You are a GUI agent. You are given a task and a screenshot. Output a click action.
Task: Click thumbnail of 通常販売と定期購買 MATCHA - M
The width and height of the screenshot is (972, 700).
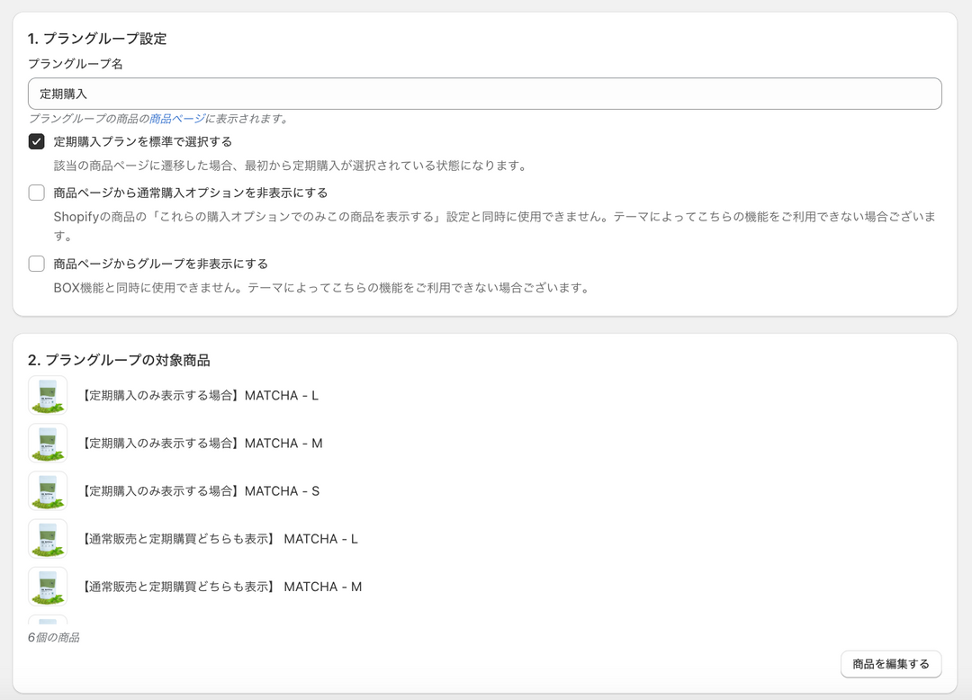(x=48, y=586)
